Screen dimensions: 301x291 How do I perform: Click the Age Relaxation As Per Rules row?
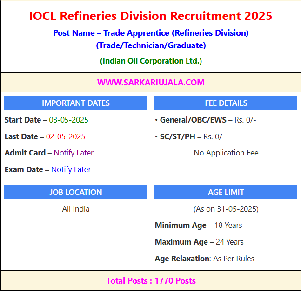pos(204,259)
